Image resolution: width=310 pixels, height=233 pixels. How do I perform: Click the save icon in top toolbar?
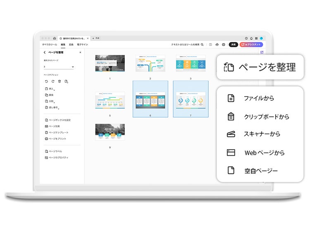tap(210, 45)
